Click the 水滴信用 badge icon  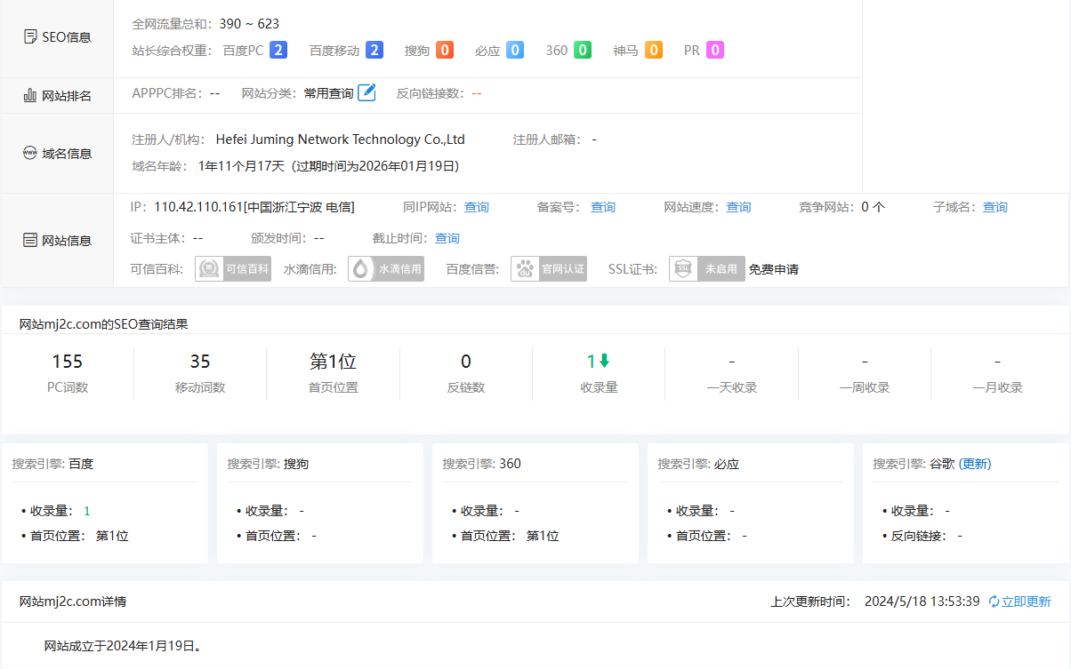pyautogui.click(x=385, y=269)
